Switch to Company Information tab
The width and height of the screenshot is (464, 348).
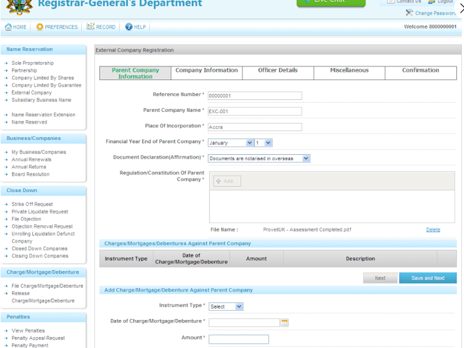[x=206, y=73]
